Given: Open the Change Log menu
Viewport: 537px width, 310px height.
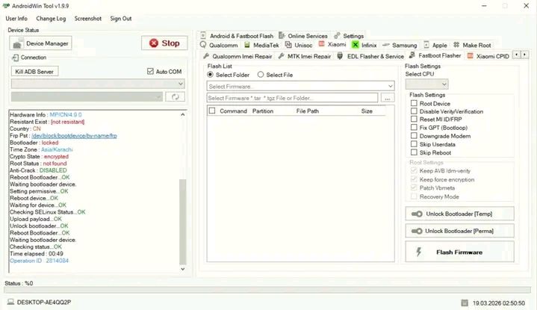Looking at the screenshot, I should [x=51, y=18].
